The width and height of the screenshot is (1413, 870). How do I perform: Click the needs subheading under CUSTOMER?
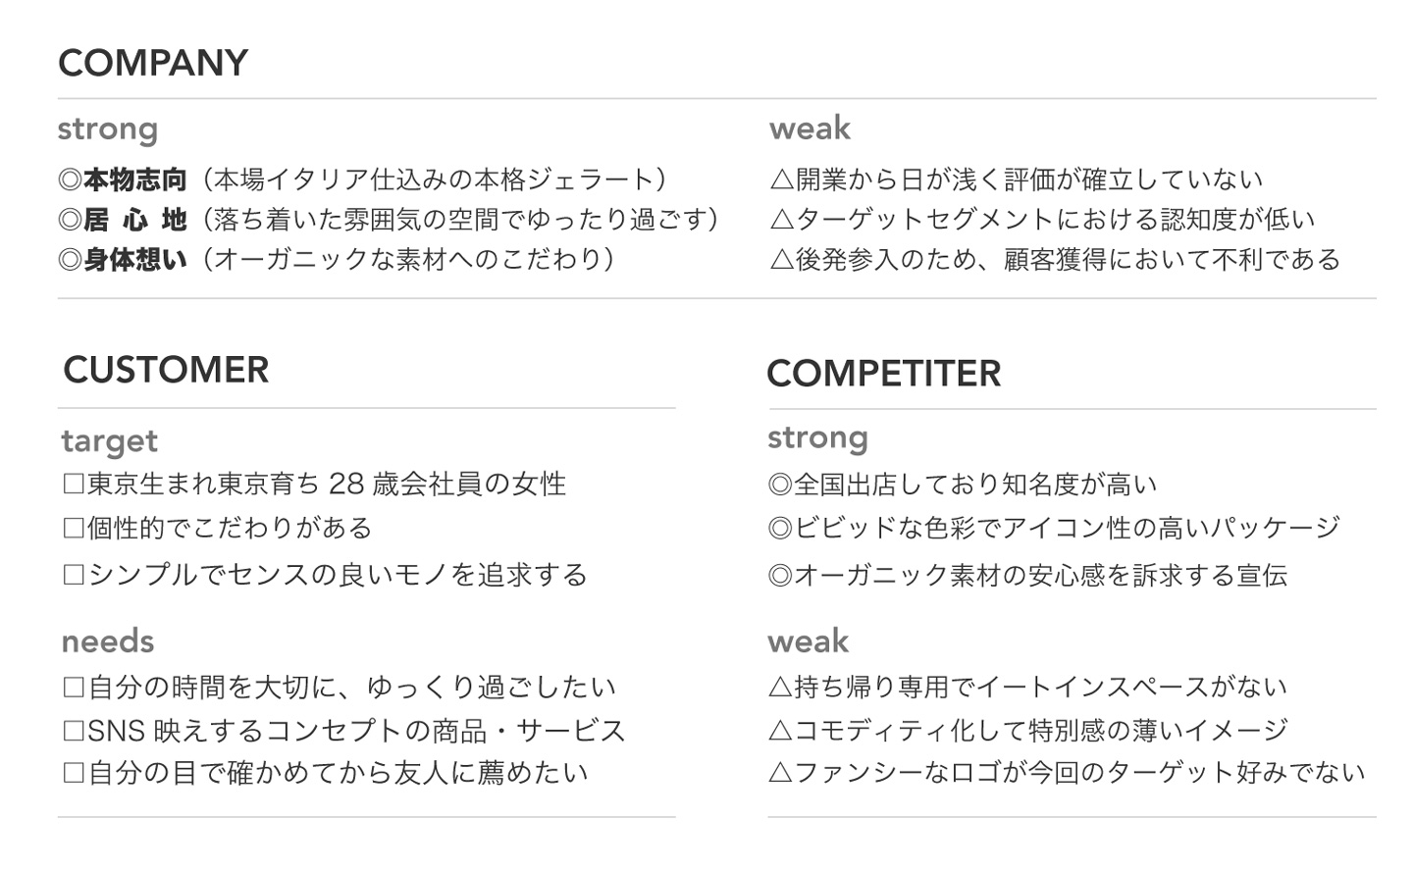point(108,641)
